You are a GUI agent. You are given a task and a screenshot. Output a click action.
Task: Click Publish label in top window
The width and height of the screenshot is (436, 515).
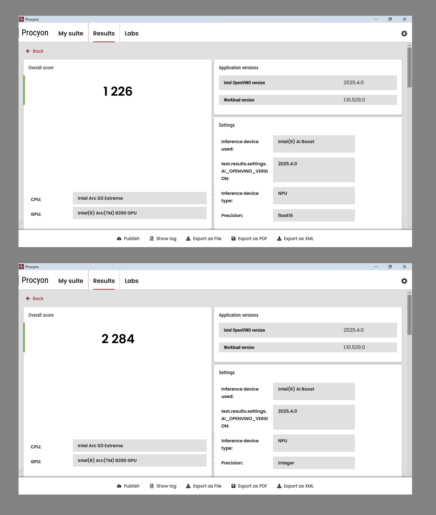coord(132,239)
